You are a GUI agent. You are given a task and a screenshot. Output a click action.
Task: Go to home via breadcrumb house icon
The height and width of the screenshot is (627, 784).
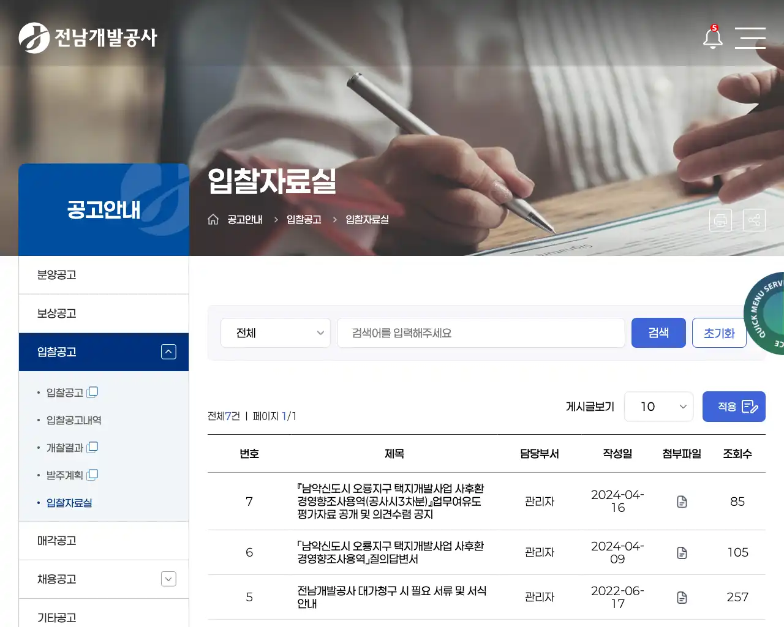(x=213, y=219)
